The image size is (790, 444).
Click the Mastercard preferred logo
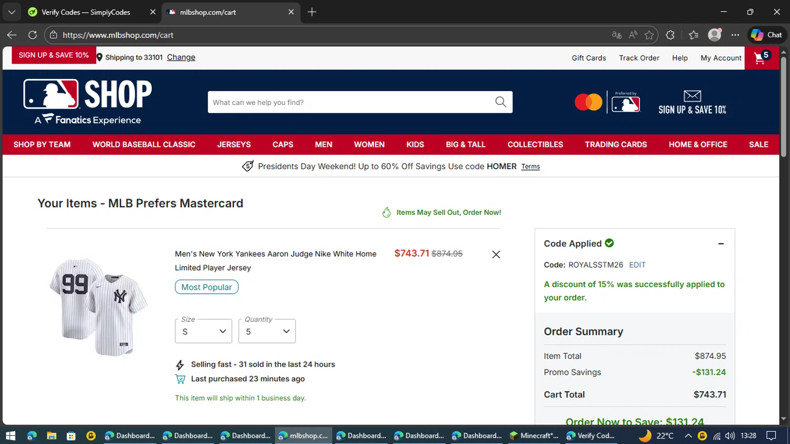coord(607,102)
